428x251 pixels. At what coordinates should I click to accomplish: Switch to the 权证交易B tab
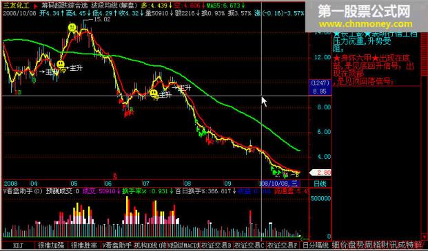pyautogui.click(x=216, y=245)
